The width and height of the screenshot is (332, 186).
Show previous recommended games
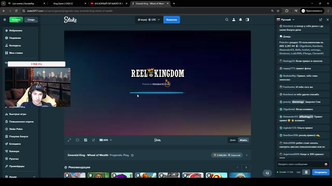pyautogui.click(x=237, y=167)
